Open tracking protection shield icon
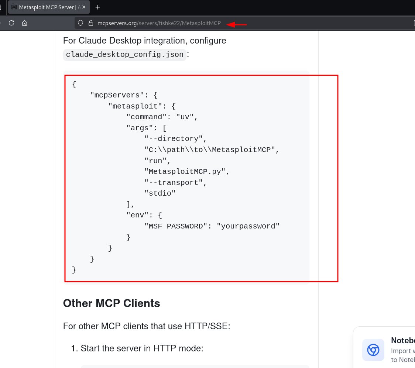415x368 pixels. pyautogui.click(x=80, y=23)
